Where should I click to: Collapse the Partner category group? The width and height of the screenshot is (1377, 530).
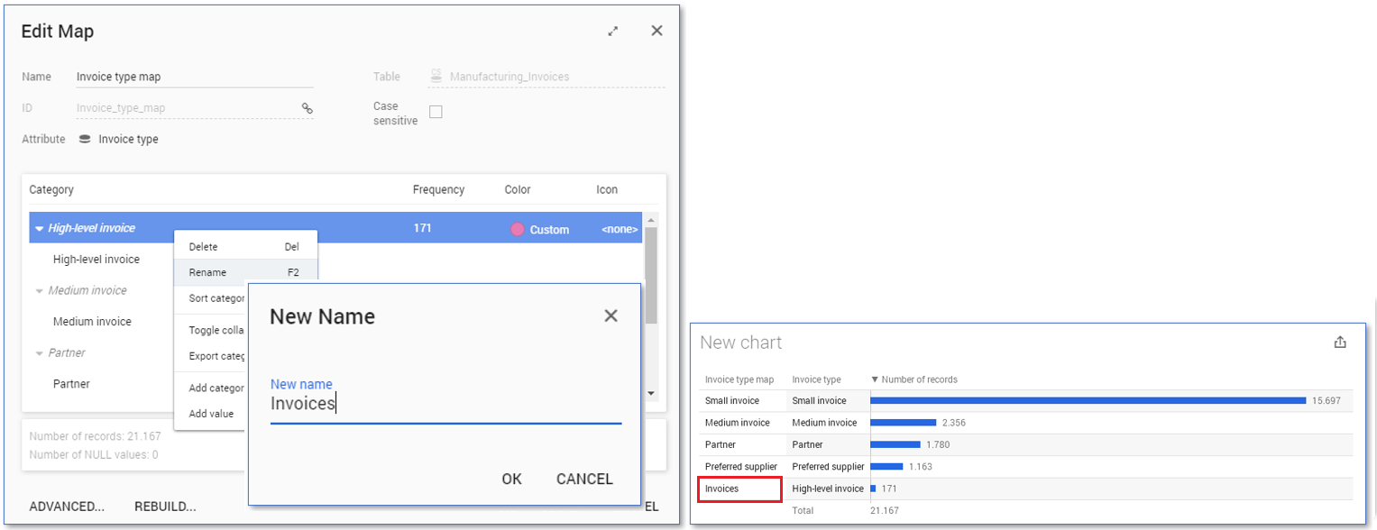[39, 353]
